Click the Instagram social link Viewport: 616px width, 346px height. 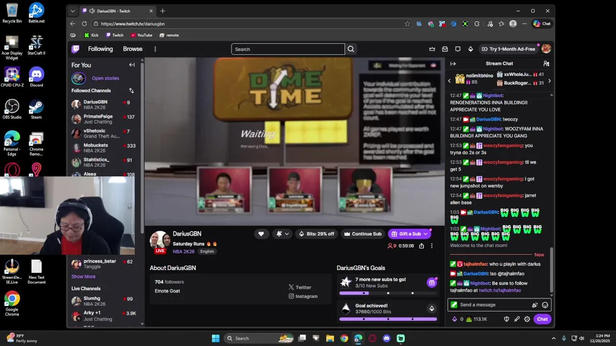tap(303, 297)
